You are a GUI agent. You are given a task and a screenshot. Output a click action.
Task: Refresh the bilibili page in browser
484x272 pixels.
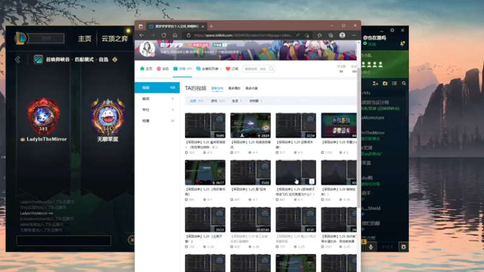(164, 35)
